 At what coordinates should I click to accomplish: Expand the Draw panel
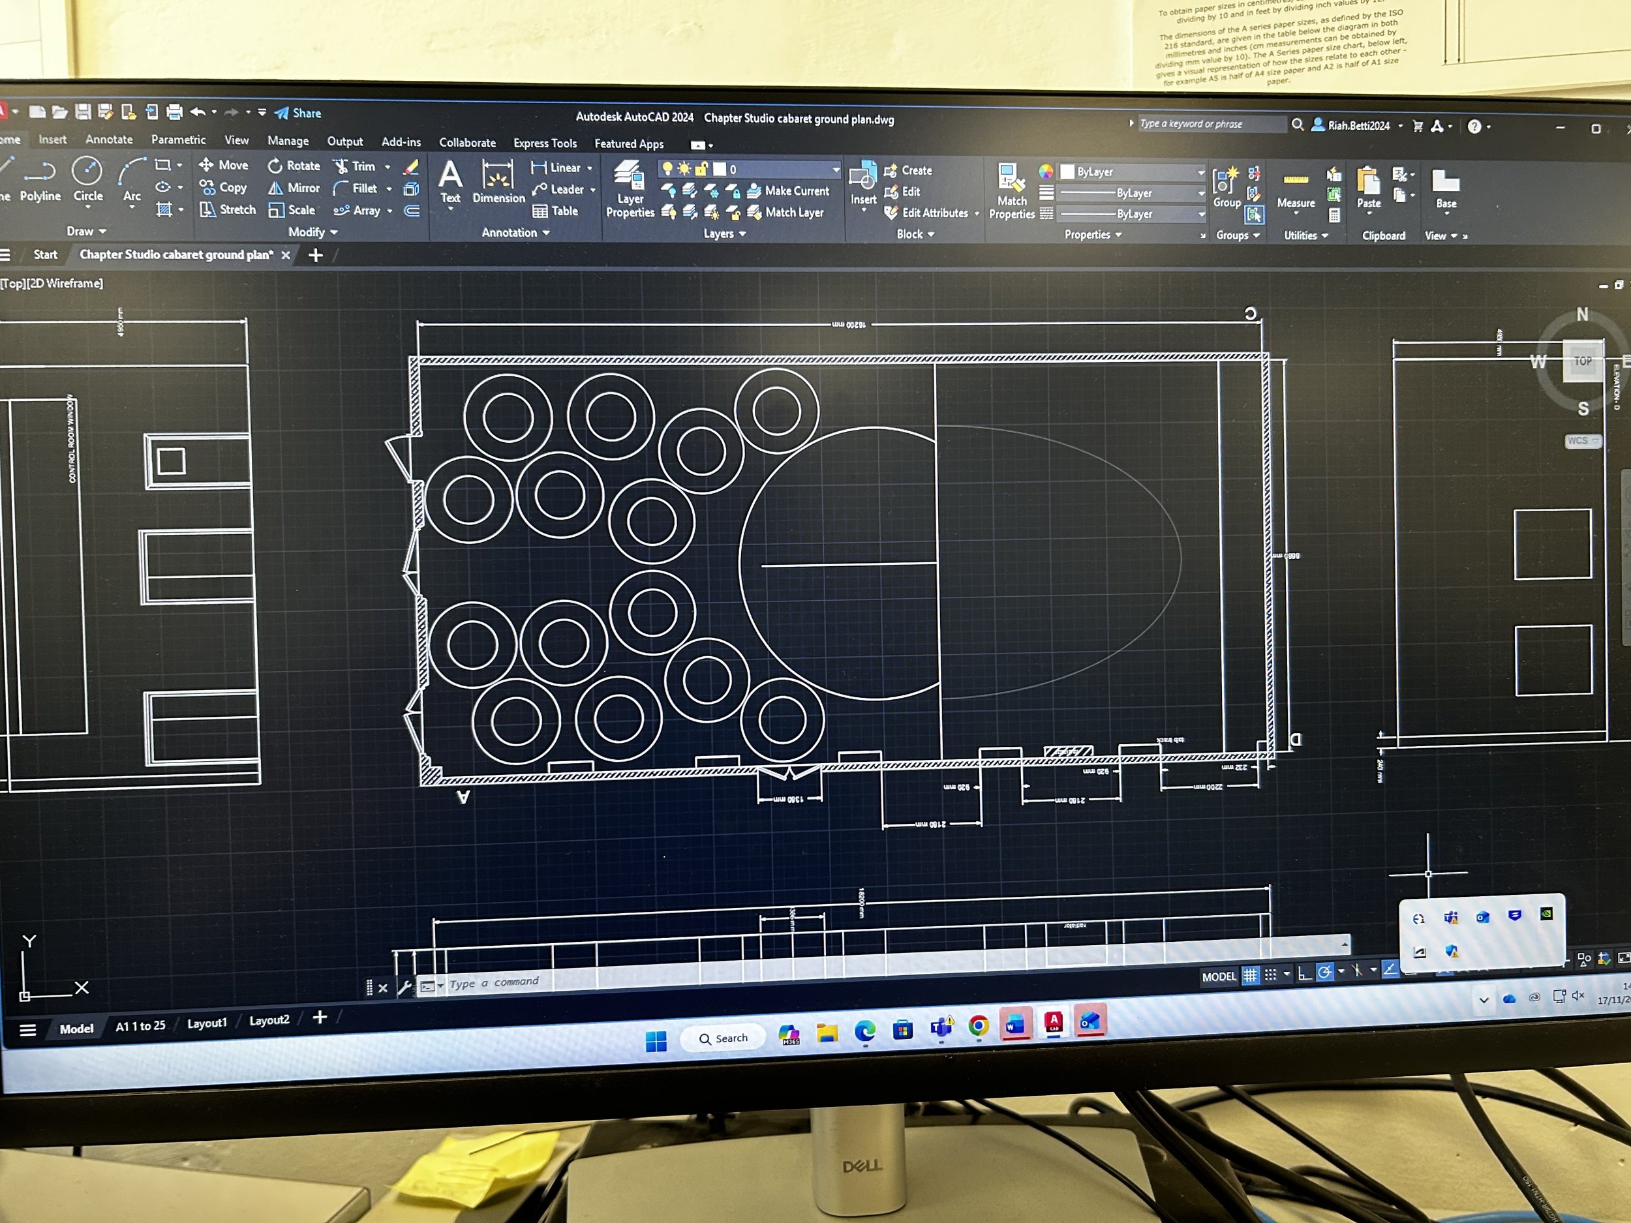pos(85,231)
